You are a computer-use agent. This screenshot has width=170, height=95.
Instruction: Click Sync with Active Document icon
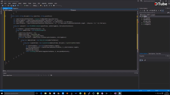pos(150,11)
